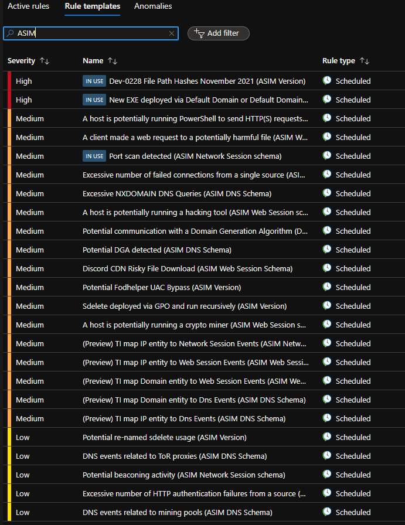Select Potential Fodhelper UAC Bypass rule

point(162,287)
